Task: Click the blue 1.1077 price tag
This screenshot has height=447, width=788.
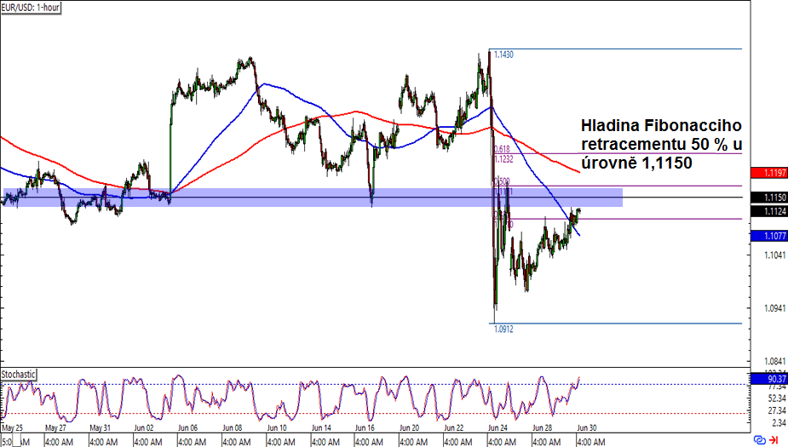Action: click(x=769, y=236)
